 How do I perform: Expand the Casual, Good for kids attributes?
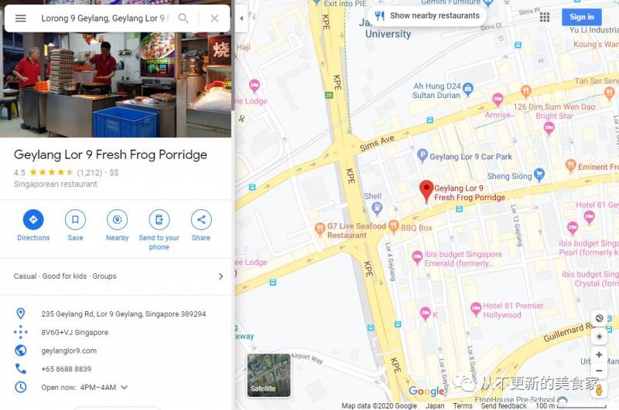[x=115, y=276]
